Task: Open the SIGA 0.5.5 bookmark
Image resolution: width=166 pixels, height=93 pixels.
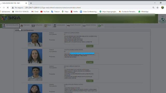Action: [x=21, y=12]
